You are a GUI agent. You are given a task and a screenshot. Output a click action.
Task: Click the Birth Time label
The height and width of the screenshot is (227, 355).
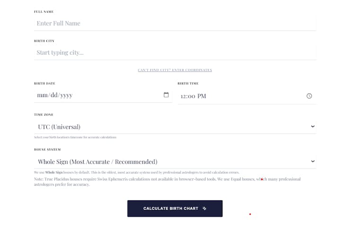pos(188,83)
